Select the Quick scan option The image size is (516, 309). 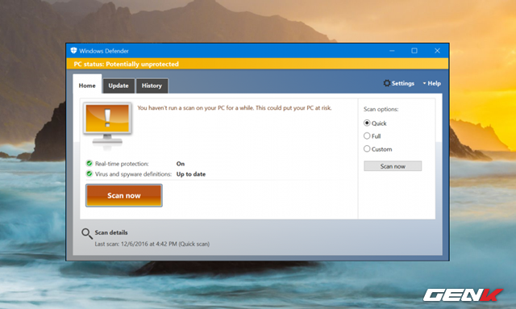tap(367, 123)
